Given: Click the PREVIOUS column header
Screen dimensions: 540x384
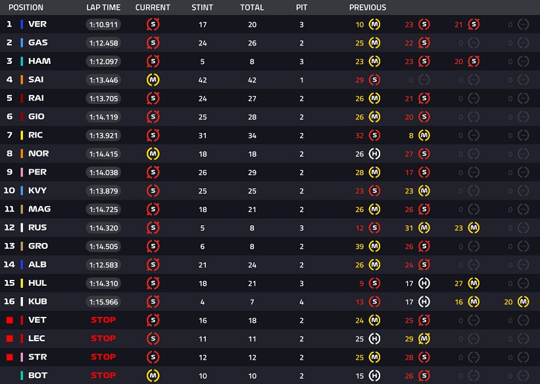Looking at the screenshot, I should tap(367, 8).
